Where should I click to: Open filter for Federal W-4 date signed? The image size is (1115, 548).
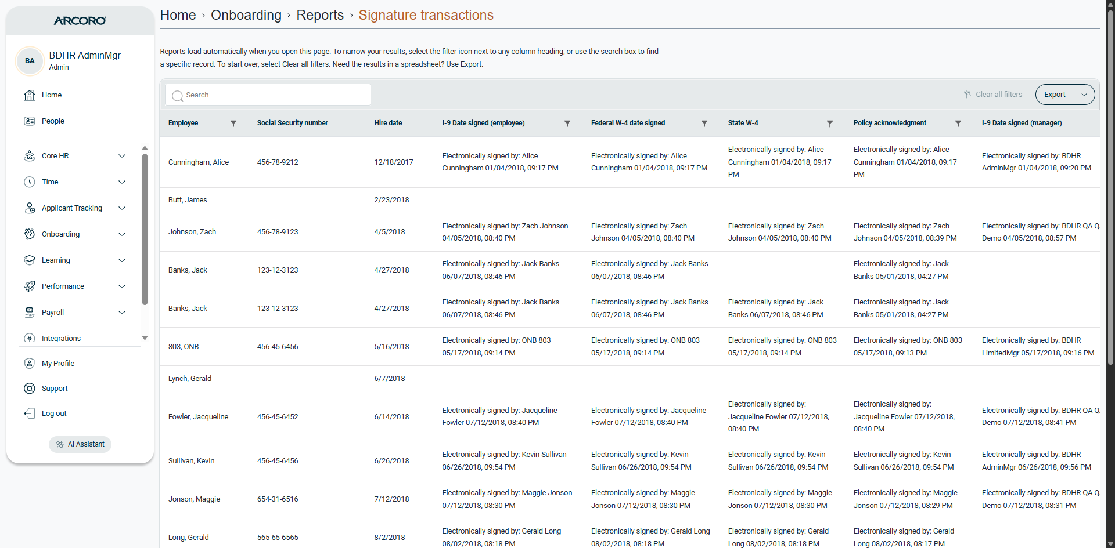point(704,124)
